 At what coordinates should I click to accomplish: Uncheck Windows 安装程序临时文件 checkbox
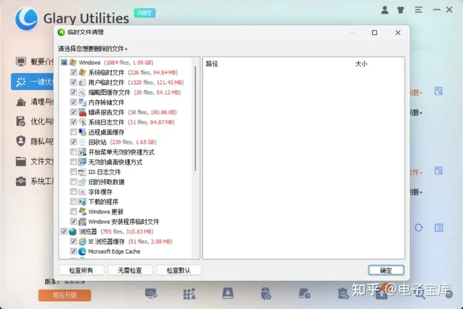click(x=73, y=222)
